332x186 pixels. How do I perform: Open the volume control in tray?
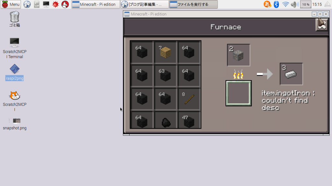coord(294,4)
